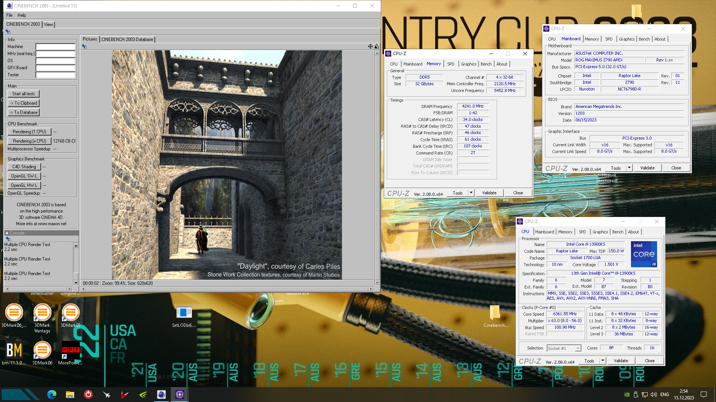Run Rendering (1 CPU) benchmark

click(29, 132)
